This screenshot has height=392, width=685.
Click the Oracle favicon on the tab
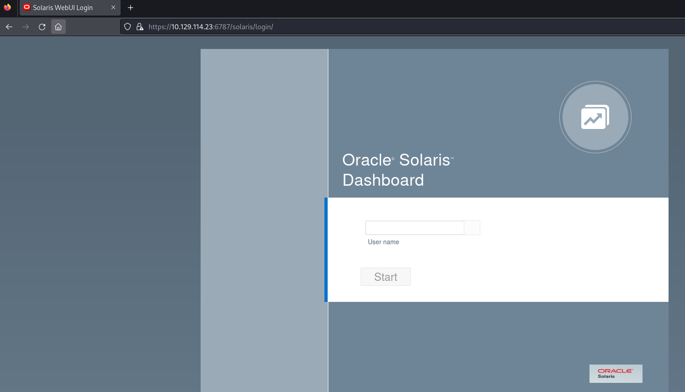tap(27, 7)
